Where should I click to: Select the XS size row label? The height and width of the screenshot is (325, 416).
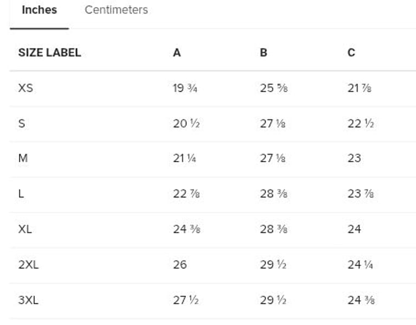click(x=25, y=88)
